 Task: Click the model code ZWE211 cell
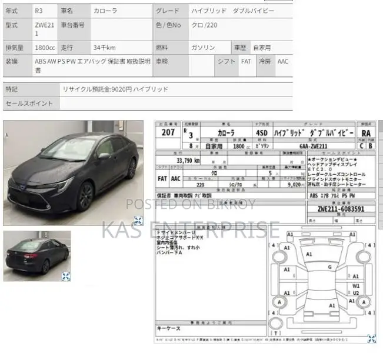45,29
